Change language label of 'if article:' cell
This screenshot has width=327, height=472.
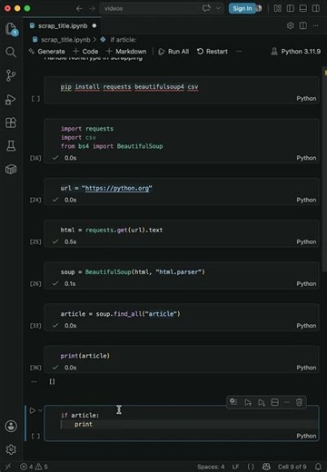[x=306, y=436]
